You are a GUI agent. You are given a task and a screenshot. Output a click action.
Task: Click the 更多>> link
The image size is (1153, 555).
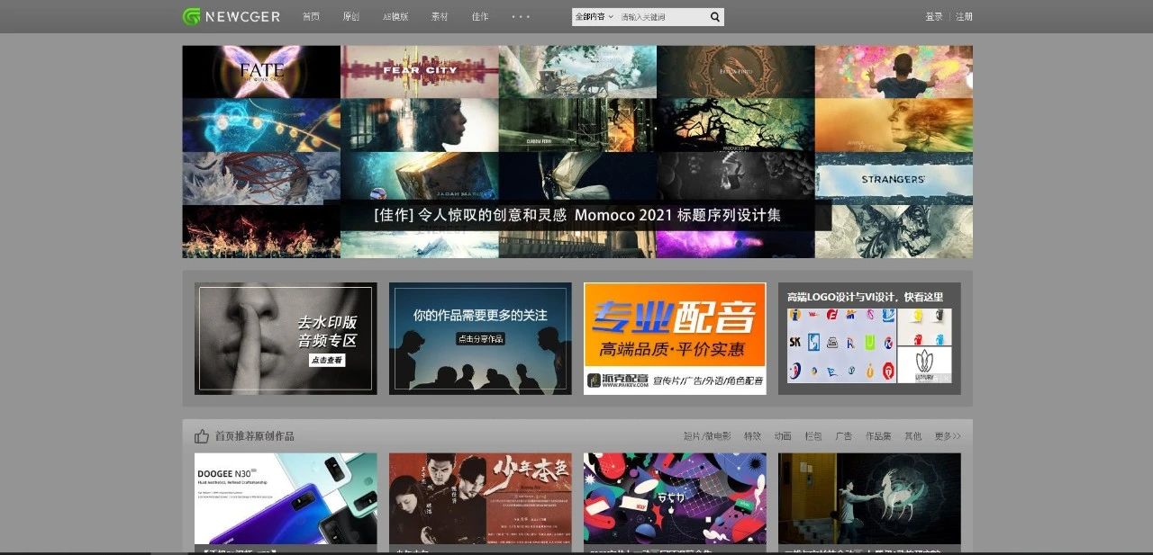[x=948, y=436]
